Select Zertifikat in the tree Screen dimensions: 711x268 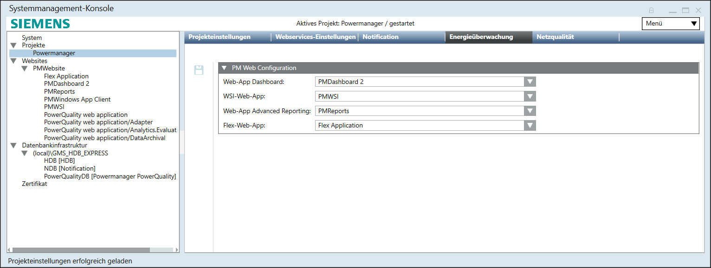point(34,184)
